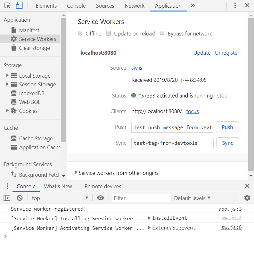Image resolution: width=254 pixels, height=272 pixels.
Task: Enable the Update on reload checkbox
Action: pyautogui.click(x=108, y=33)
